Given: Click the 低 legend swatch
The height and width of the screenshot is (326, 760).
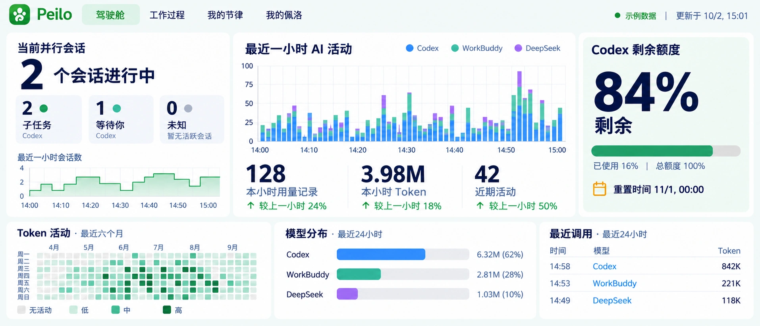Looking at the screenshot, I should [73, 310].
